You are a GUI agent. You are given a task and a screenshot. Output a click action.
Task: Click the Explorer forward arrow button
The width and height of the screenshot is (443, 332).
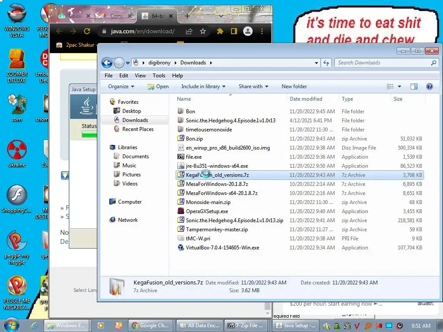[x=119, y=63]
